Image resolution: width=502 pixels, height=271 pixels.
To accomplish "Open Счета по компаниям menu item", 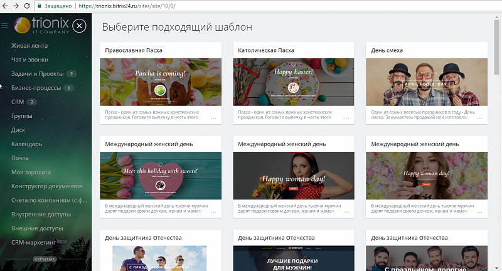I will click(49, 200).
